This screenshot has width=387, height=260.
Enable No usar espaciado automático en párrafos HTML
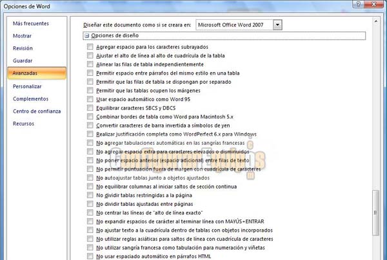(x=90, y=256)
